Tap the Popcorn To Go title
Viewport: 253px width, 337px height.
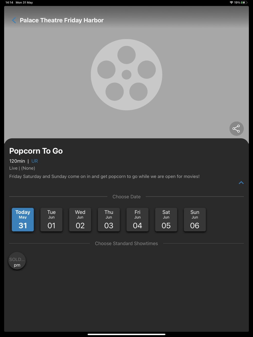36,151
